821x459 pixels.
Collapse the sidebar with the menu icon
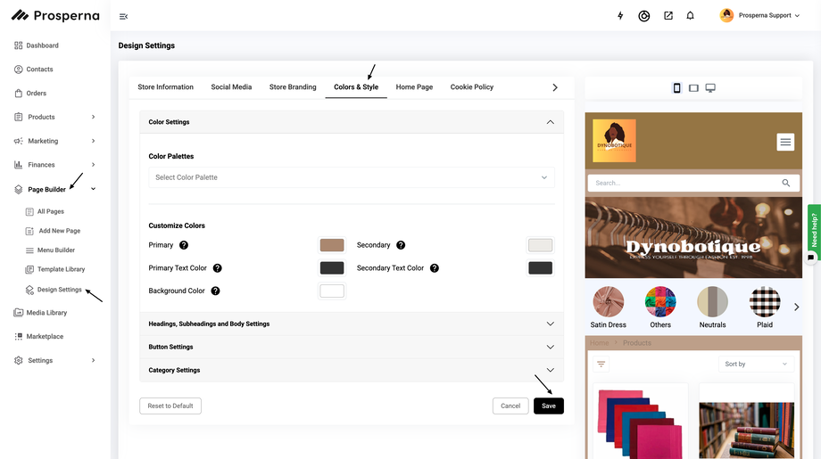click(123, 16)
